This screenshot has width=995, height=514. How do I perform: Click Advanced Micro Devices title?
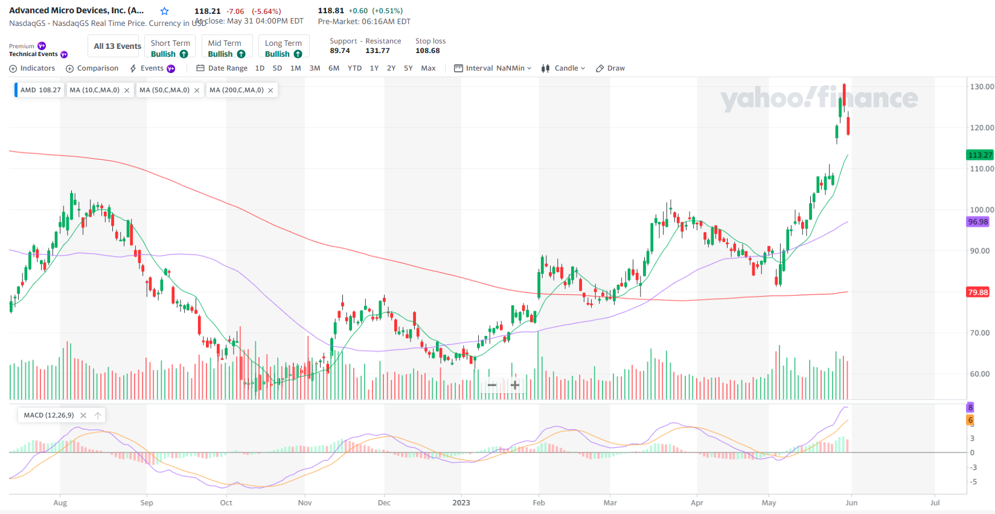(77, 11)
